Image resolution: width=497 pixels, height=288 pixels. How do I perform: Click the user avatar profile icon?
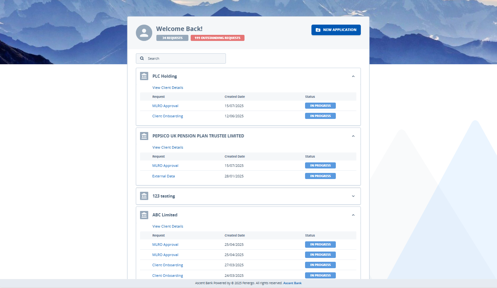144,33
